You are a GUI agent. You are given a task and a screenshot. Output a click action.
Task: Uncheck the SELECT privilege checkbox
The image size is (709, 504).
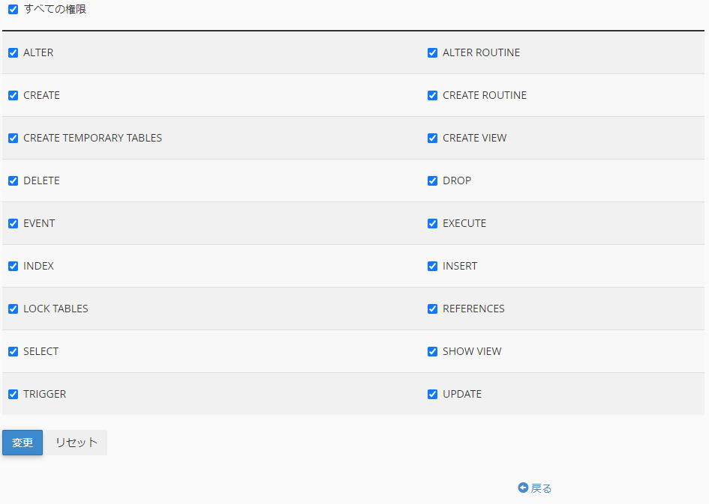(13, 352)
